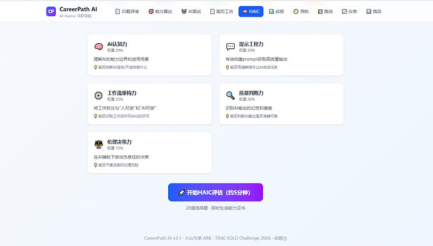Select the active HAIC tab
The image size is (433, 246).
click(x=251, y=11)
